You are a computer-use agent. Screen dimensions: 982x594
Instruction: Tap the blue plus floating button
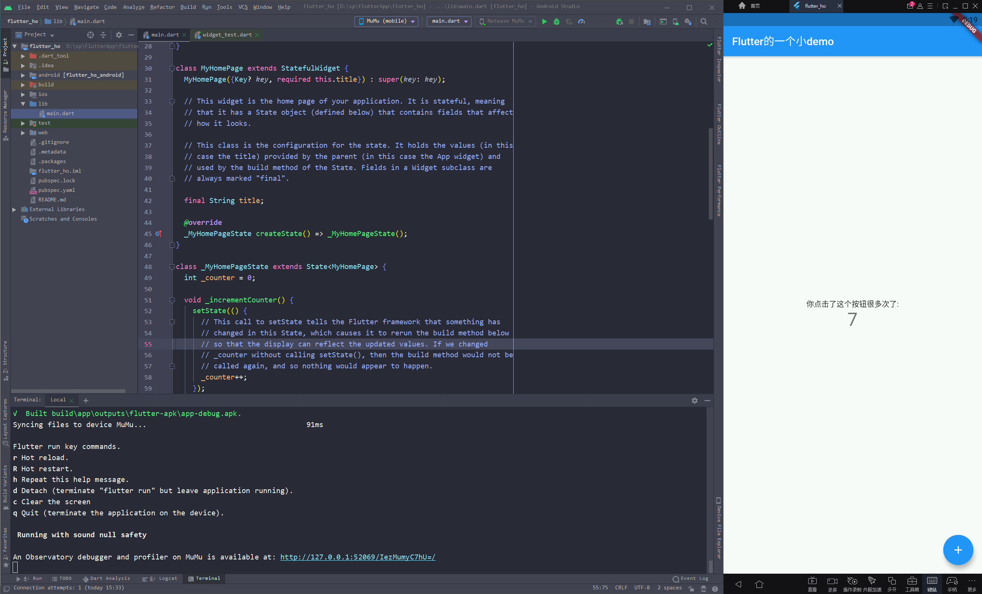(958, 550)
